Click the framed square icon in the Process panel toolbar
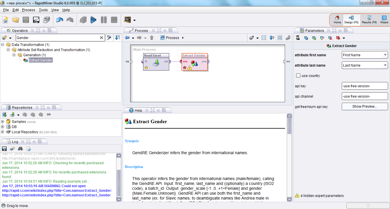390x209 pixels. point(280,38)
